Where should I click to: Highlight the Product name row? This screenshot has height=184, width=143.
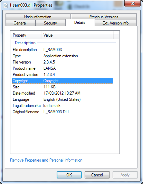63,68
